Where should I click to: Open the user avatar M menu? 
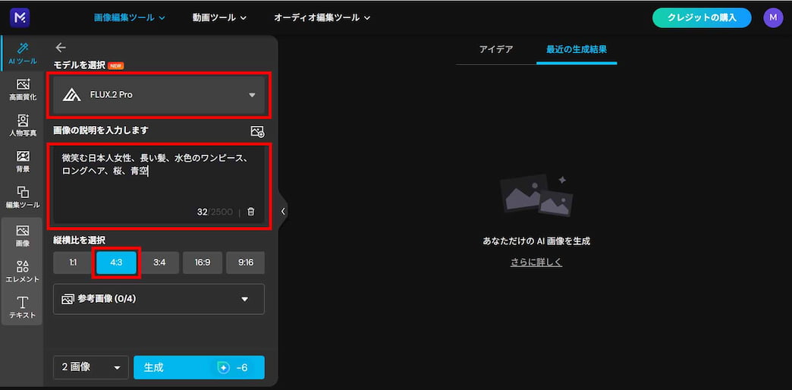tap(773, 17)
